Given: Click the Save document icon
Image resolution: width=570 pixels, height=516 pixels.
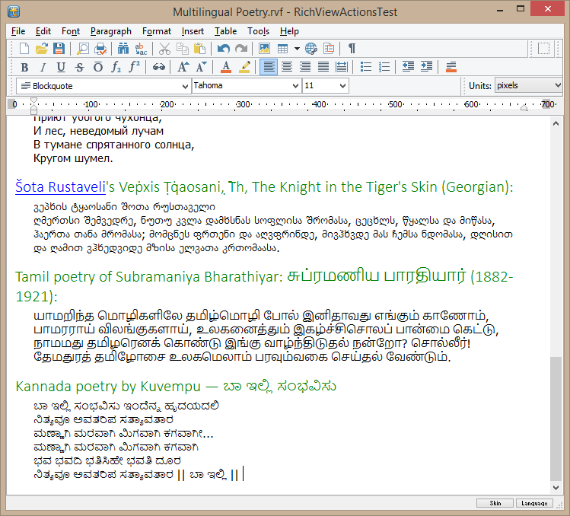Looking at the screenshot, I should pyautogui.click(x=58, y=49).
